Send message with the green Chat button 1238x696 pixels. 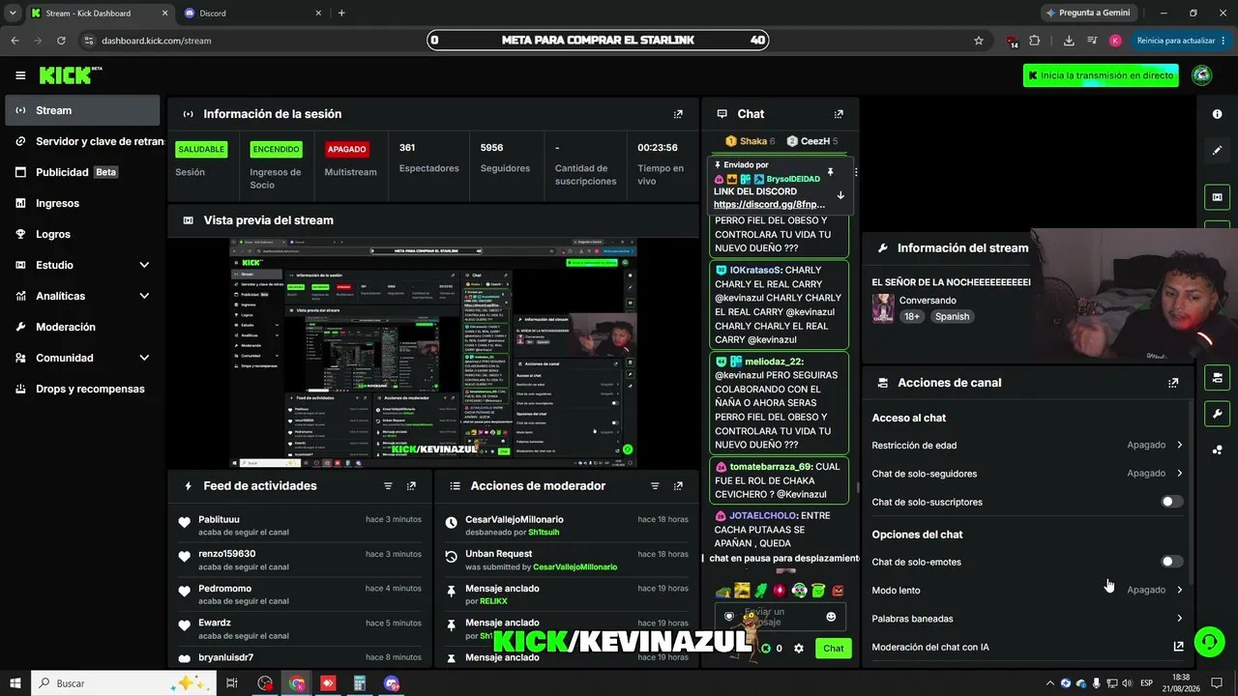(833, 649)
